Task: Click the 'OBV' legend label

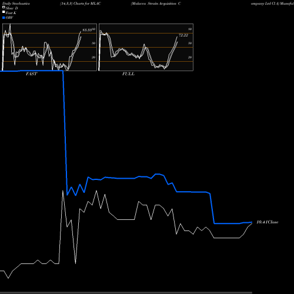Action: pos(9,18)
